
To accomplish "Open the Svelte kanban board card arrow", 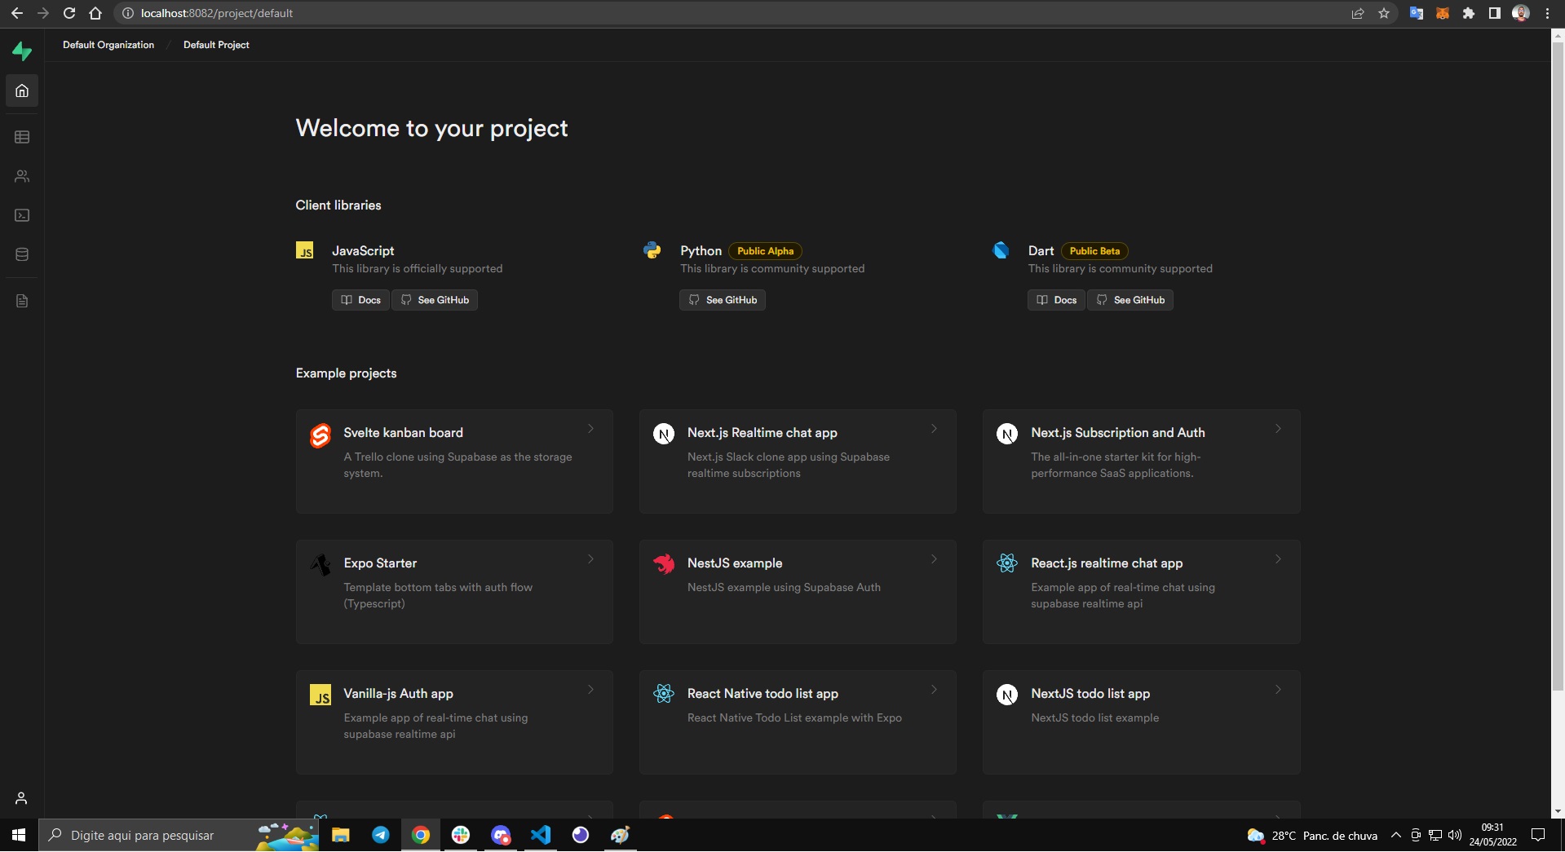I will tap(590, 429).
